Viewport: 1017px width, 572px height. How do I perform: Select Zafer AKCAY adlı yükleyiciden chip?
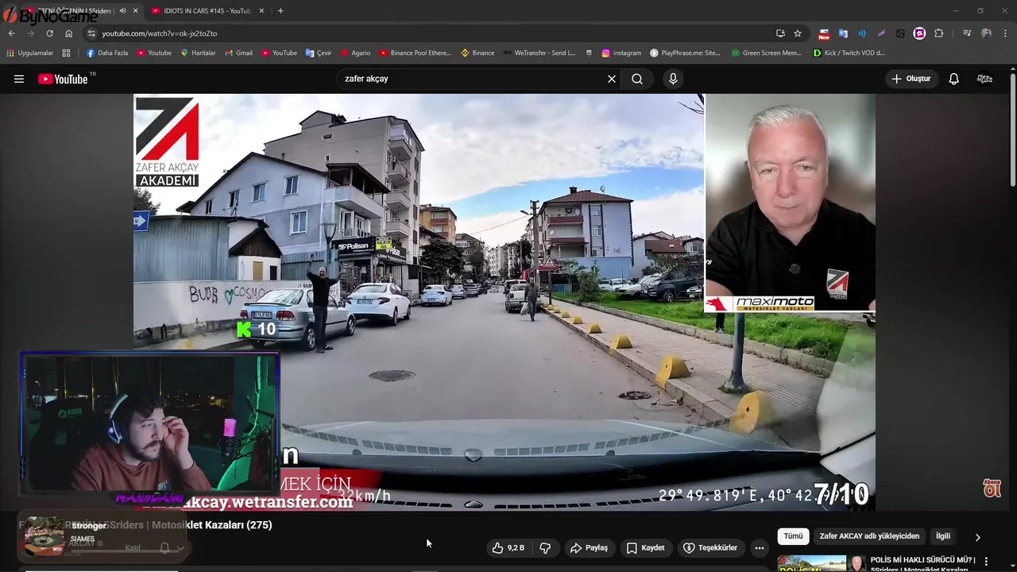pos(869,536)
